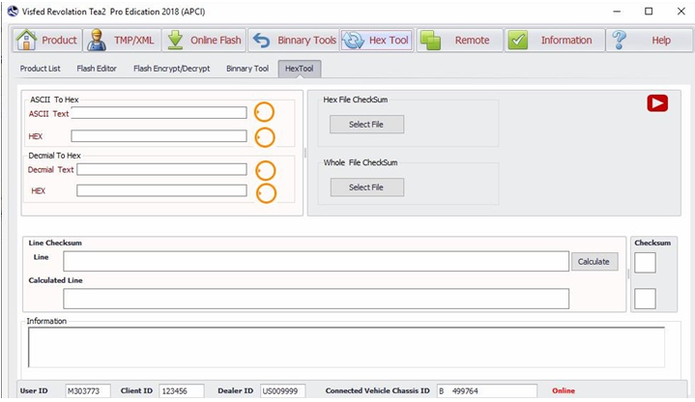The height and width of the screenshot is (402, 695).
Task: Open the Remote toolbar section
Action: [x=459, y=41]
